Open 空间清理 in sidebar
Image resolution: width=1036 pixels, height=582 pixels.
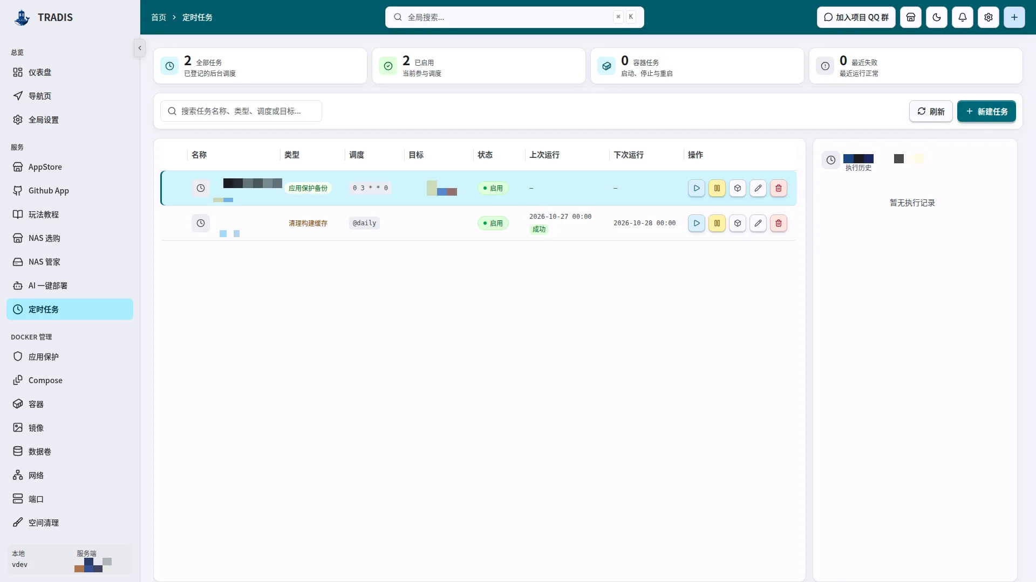[x=70, y=523]
